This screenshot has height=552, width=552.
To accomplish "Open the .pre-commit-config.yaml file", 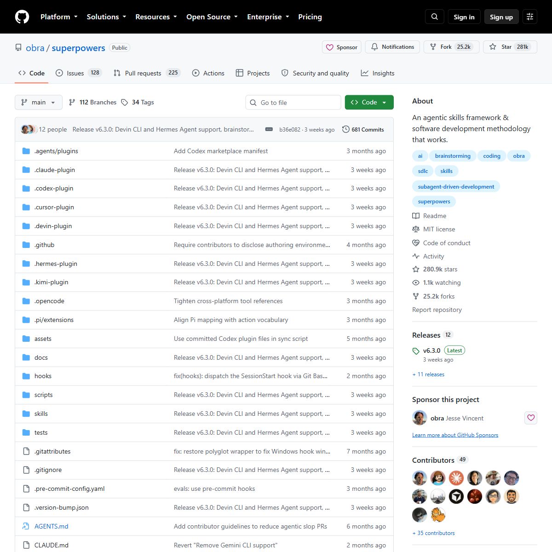I will [69, 489].
